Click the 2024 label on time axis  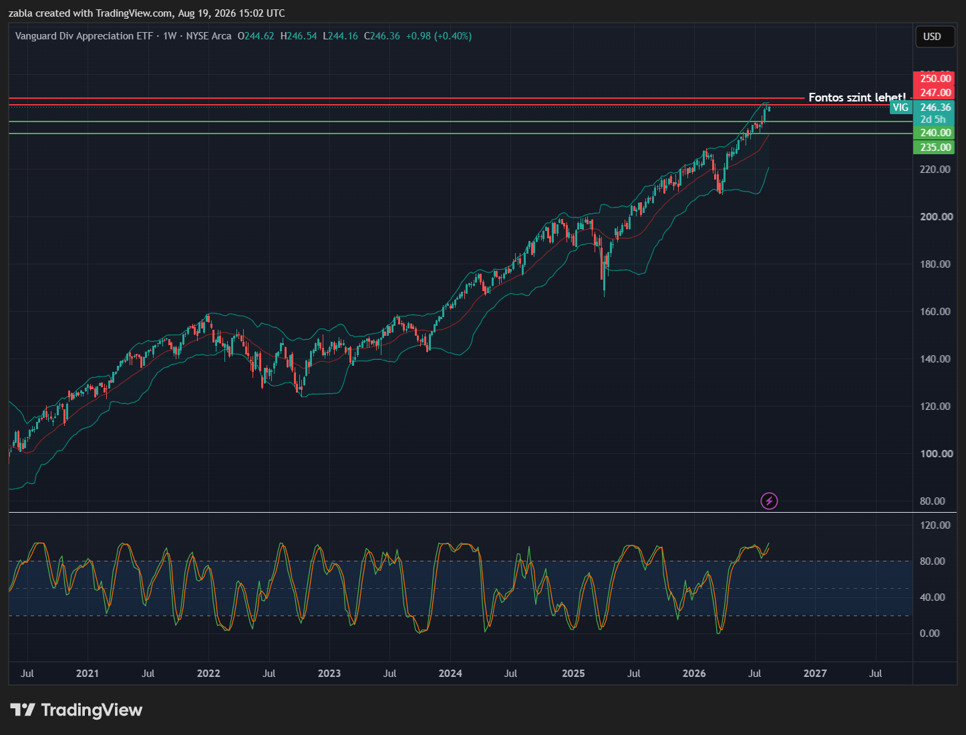[450, 674]
